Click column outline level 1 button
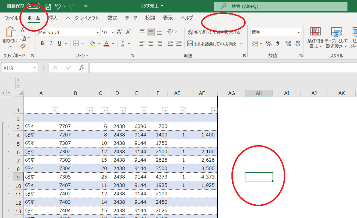The width and height of the screenshot is (357, 218). pos(18,80)
